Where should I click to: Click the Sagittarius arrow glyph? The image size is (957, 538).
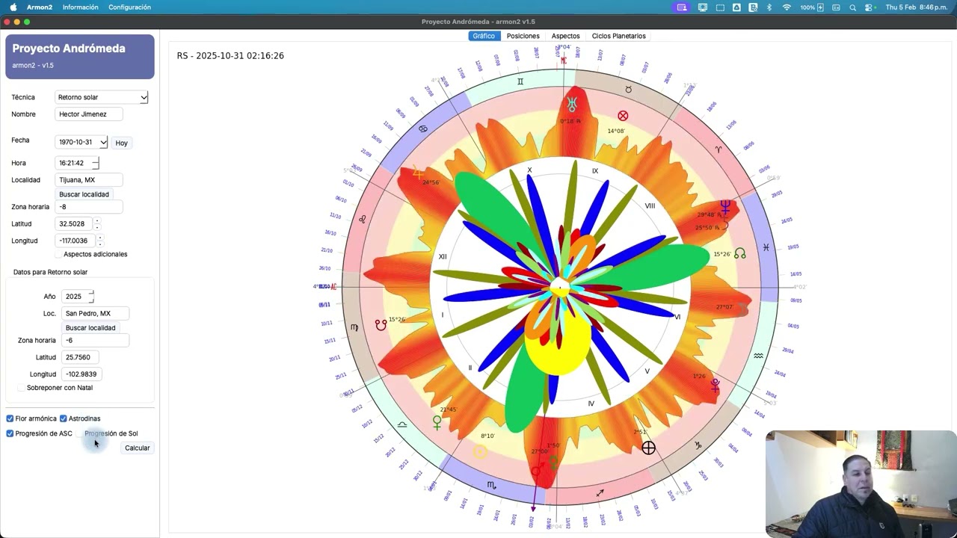pyautogui.click(x=600, y=493)
